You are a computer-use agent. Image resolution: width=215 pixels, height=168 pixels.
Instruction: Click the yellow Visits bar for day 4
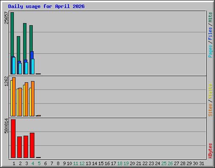click(30, 102)
